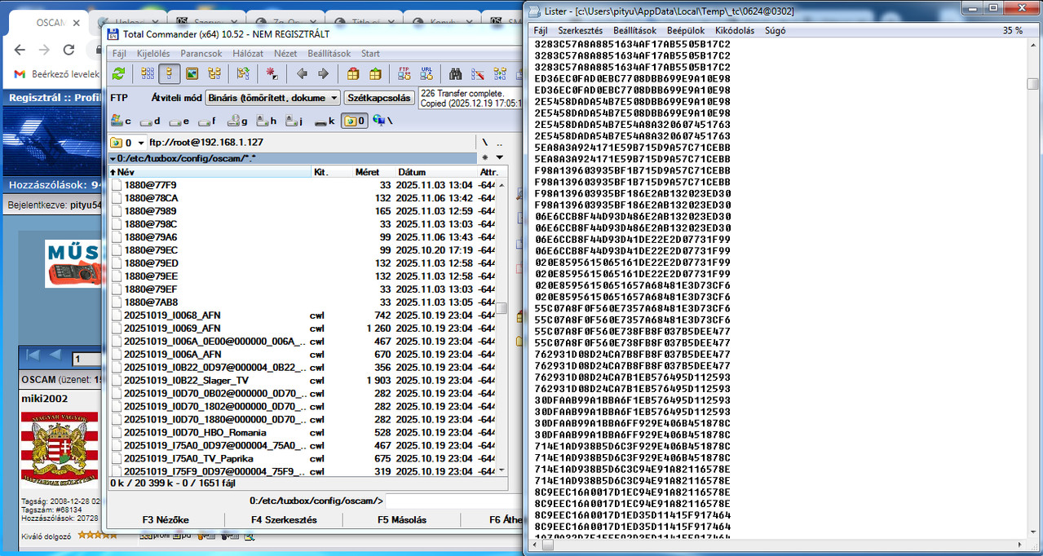Click the unpack files icon
The height and width of the screenshot is (556, 1043).
coord(374,74)
